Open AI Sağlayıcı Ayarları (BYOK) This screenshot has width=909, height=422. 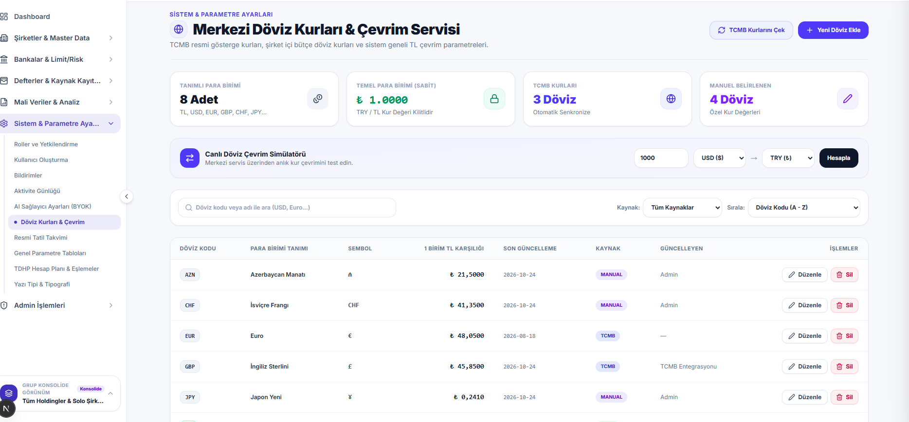(53, 207)
